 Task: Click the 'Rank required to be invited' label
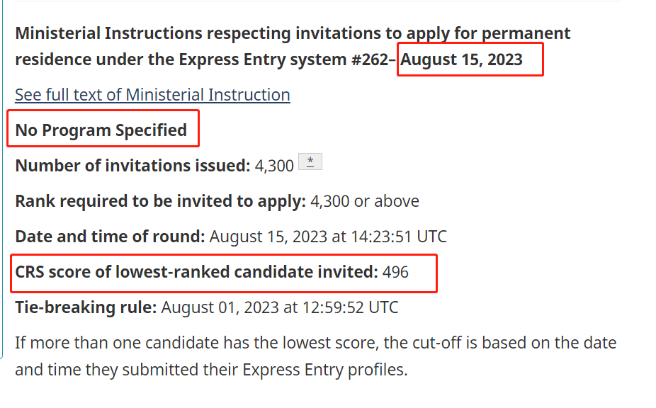161,201
